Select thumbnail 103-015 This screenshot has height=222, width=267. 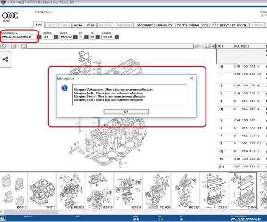128,191
